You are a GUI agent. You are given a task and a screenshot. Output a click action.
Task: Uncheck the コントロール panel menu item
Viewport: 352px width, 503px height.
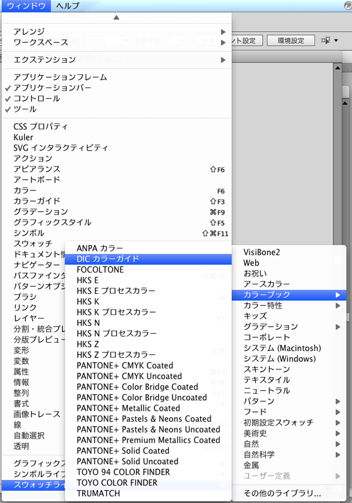36,98
